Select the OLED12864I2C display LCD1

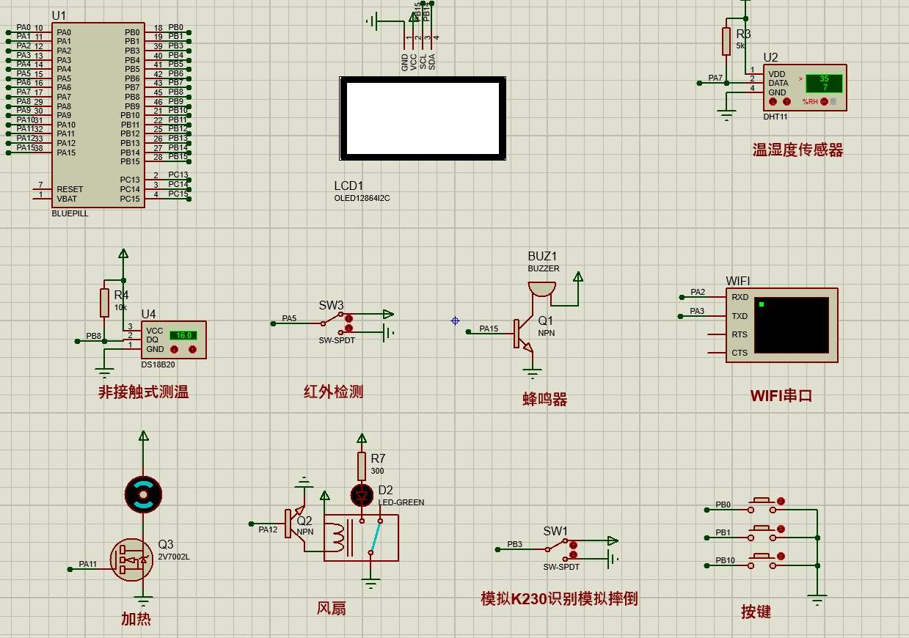[x=423, y=118]
